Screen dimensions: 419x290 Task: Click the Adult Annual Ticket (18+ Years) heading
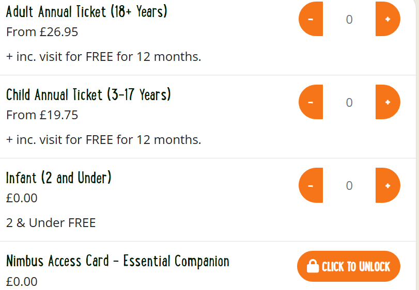(x=87, y=11)
